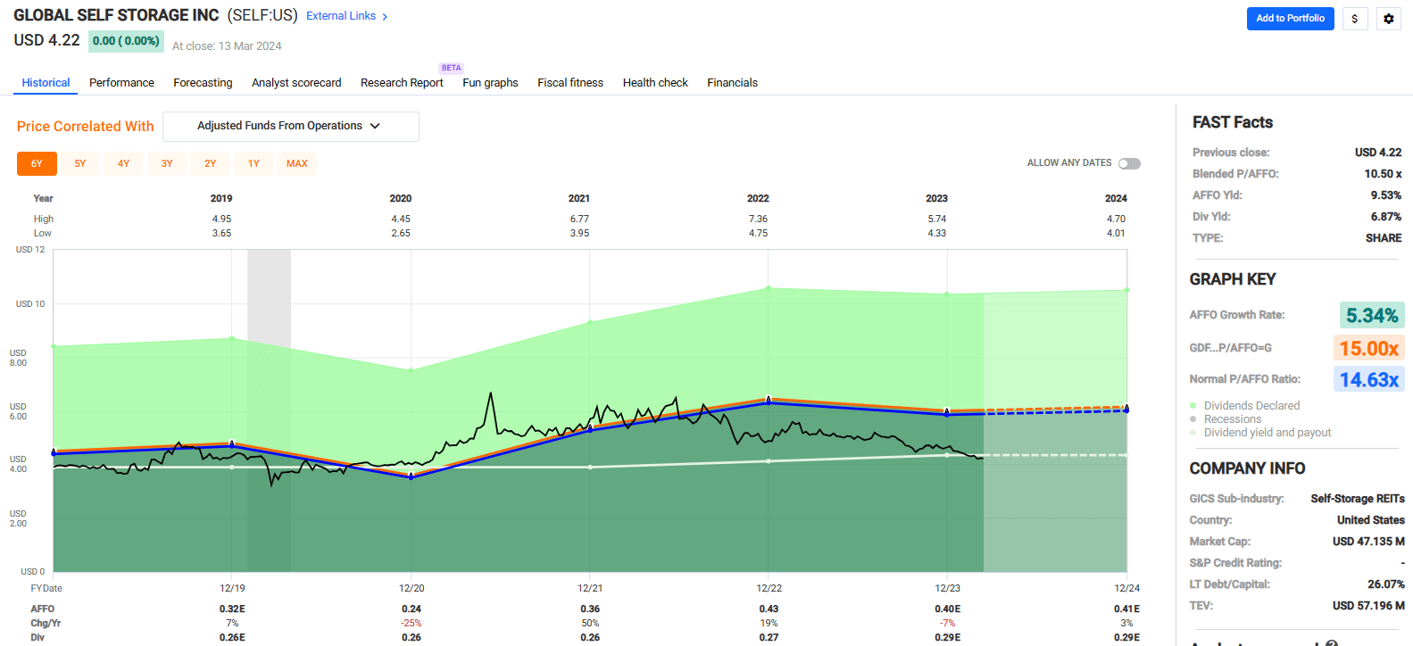
Task: Select the MAX time range button
Action: click(x=296, y=164)
